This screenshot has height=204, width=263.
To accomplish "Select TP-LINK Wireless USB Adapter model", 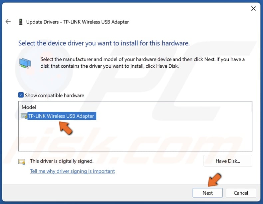I will [x=61, y=116].
